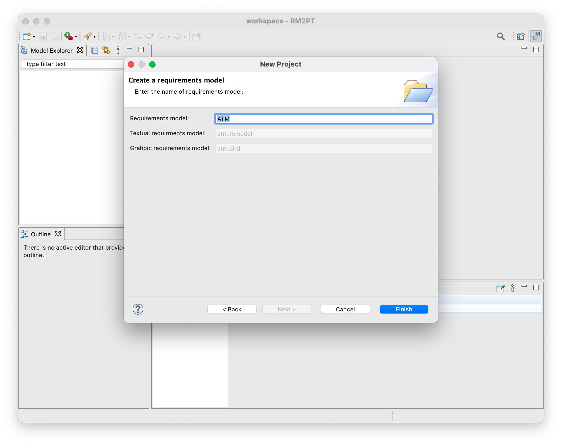Click the collapse all Model Explorer icon
The width and height of the screenshot is (562, 445).
click(x=95, y=50)
